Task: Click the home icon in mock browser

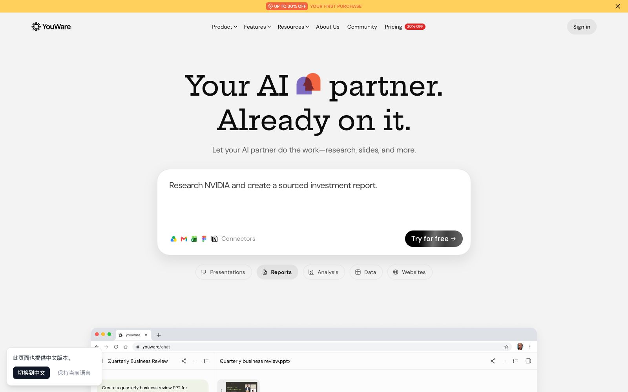Action: click(126, 347)
